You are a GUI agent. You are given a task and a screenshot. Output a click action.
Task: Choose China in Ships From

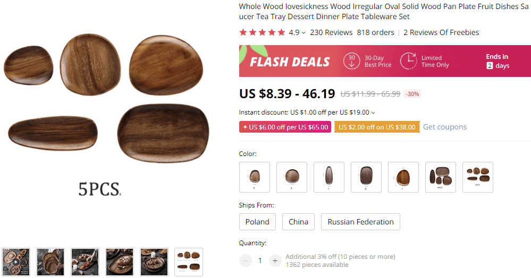pyautogui.click(x=298, y=222)
